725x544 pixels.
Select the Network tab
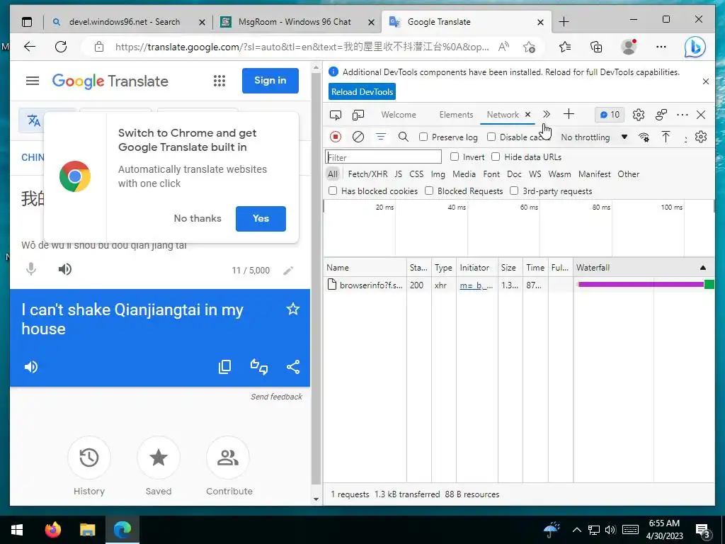point(503,115)
